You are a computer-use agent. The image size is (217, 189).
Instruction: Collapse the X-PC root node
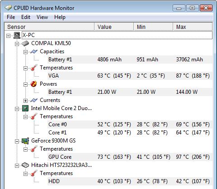pos(9,36)
